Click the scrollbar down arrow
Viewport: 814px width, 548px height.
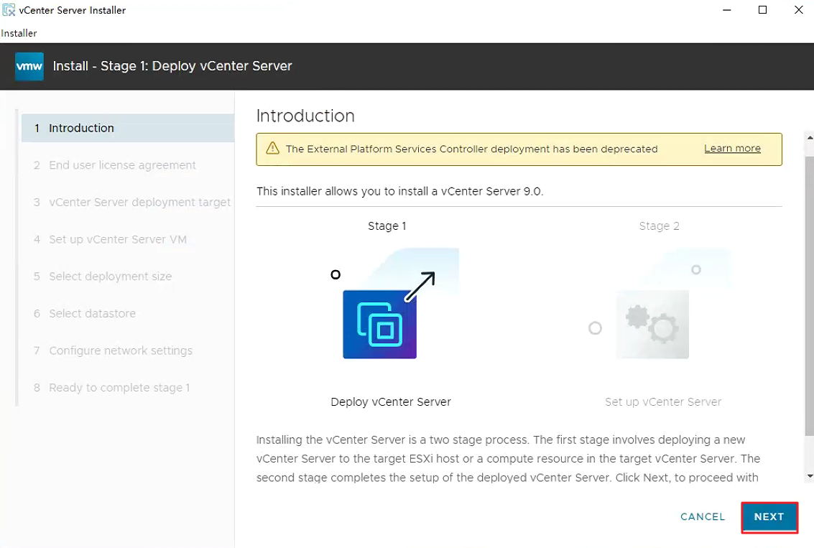[809, 476]
